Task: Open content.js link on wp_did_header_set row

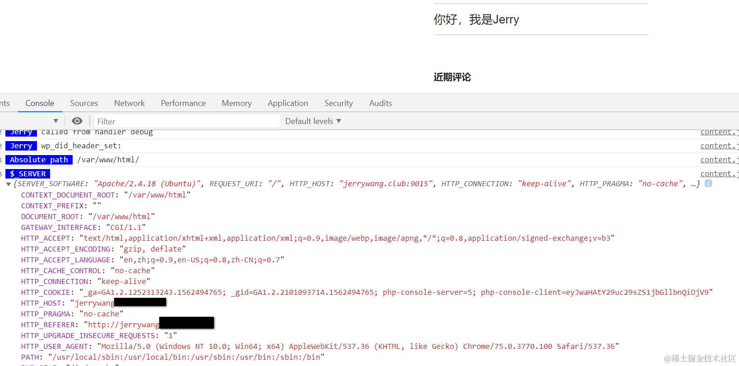Action: (x=720, y=146)
